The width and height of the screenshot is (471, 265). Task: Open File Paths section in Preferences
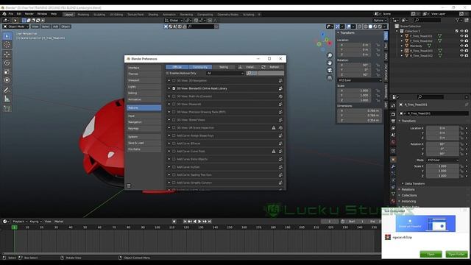(x=144, y=149)
